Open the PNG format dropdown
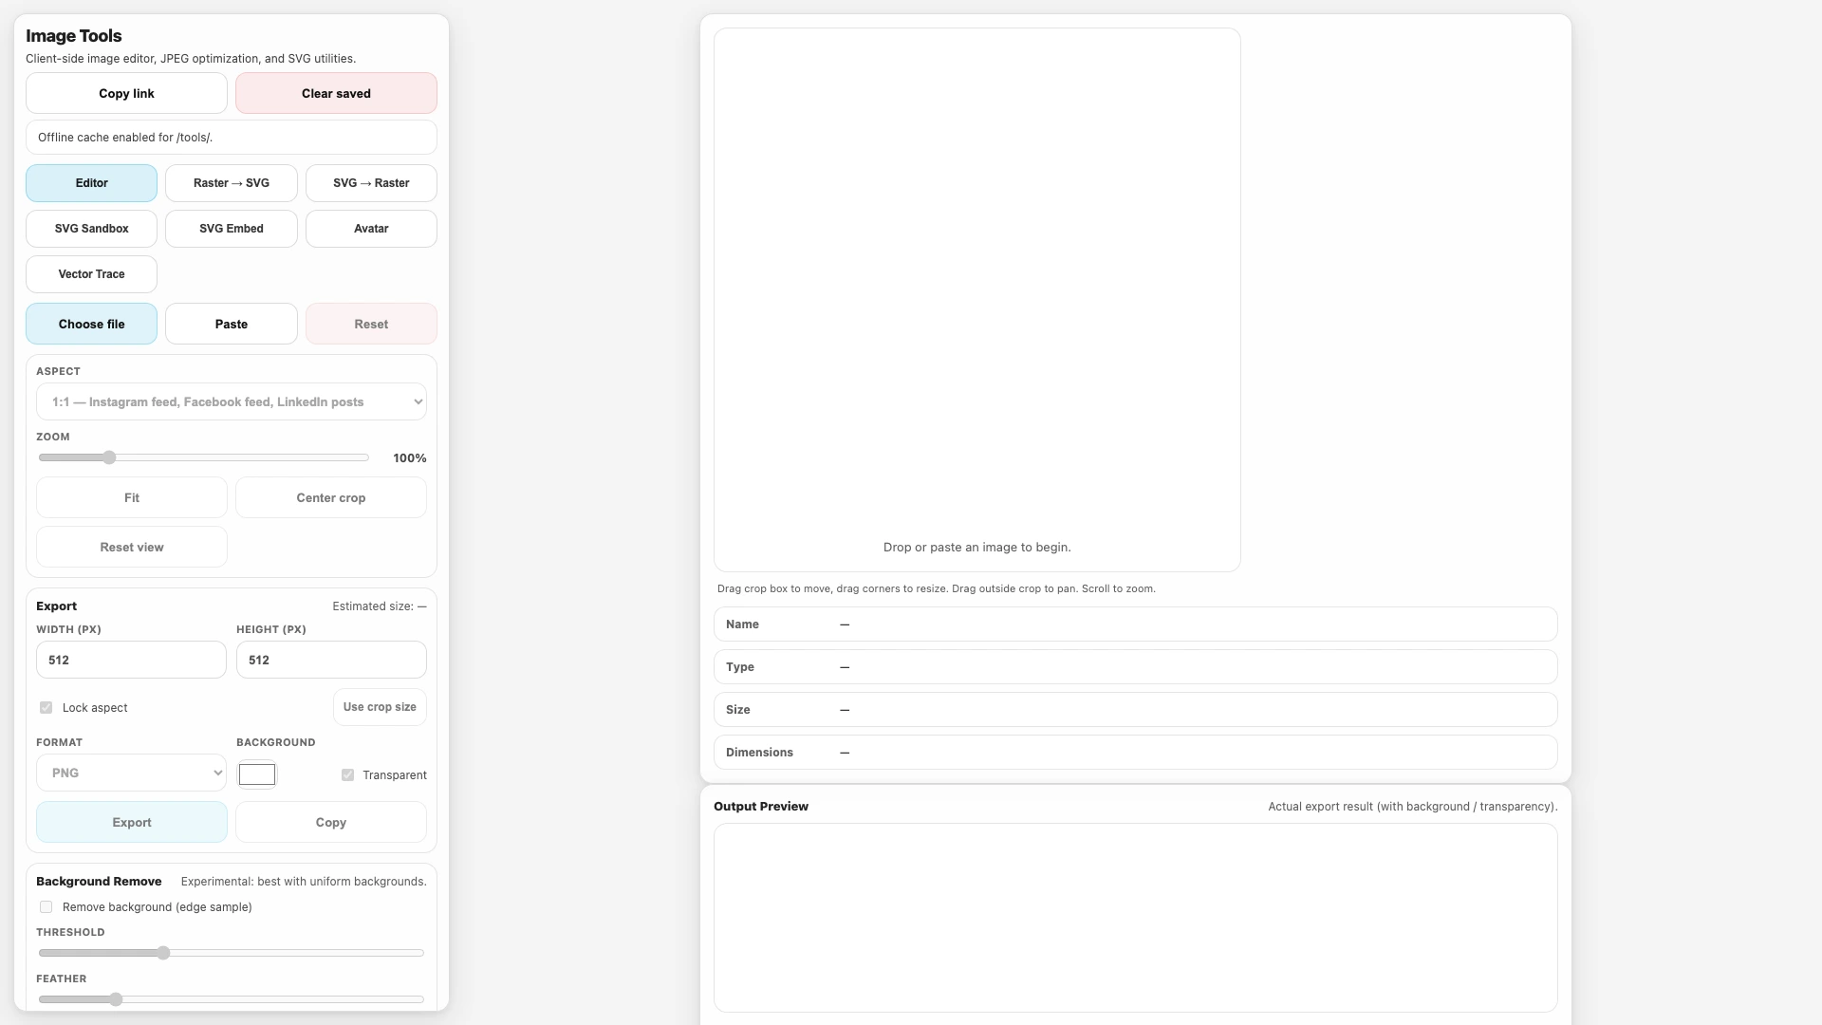Viewport: 1822px width, 1025px height. pyautogui.click(x=131, y=773)
